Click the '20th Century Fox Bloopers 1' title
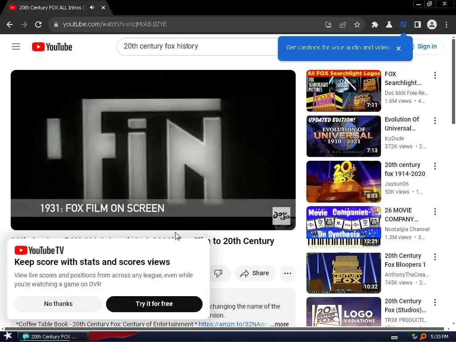456x342 pixels. (x=405, y=260)
